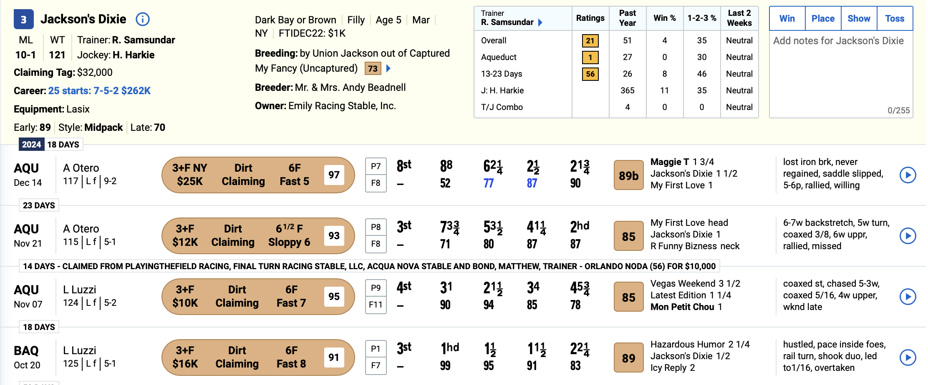928x385 pixels.
Task: Click the 13-23 Days rating 56 badge
Action: pyautogui.click(x=590, y=74)
